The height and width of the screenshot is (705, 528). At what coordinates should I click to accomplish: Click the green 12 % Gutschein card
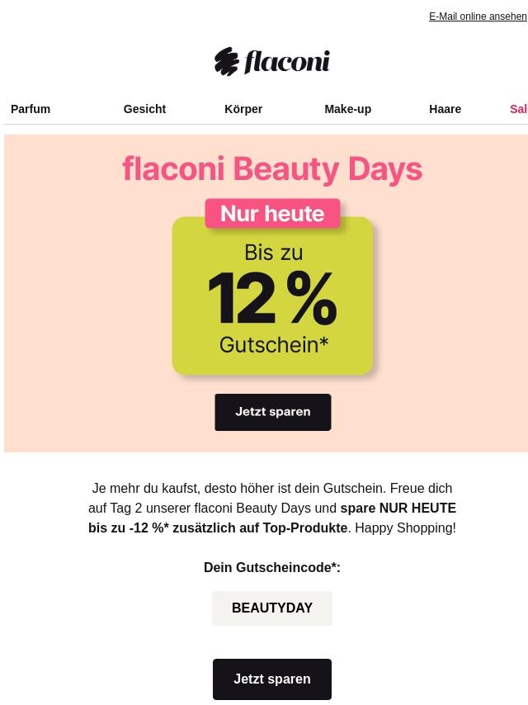pyautogui.click(x=273, y=296)
